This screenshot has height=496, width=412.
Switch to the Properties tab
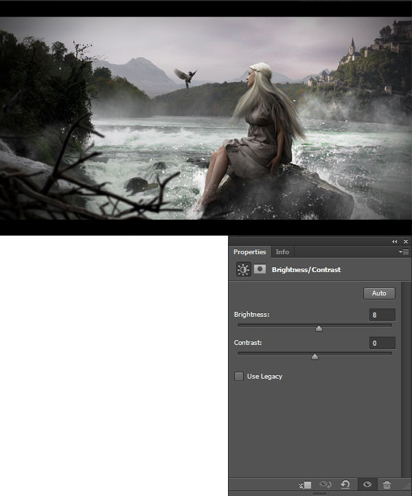pyautogui.click(x=249, y=252)
